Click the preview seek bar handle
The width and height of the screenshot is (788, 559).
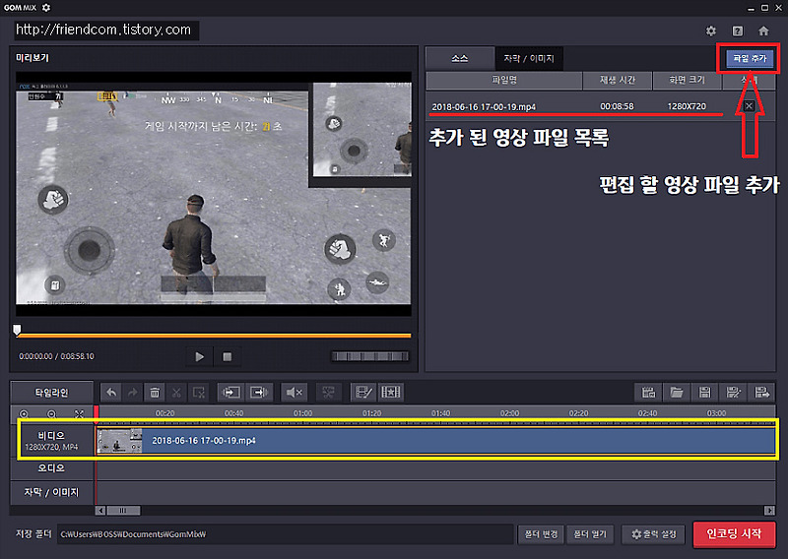[17, 330]
